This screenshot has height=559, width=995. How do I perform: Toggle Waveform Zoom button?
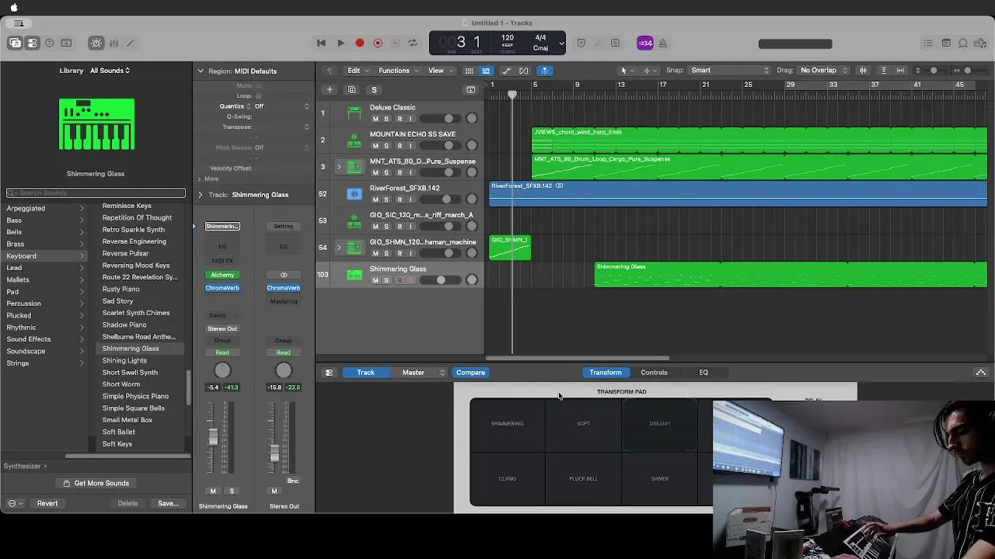[863, 71]
